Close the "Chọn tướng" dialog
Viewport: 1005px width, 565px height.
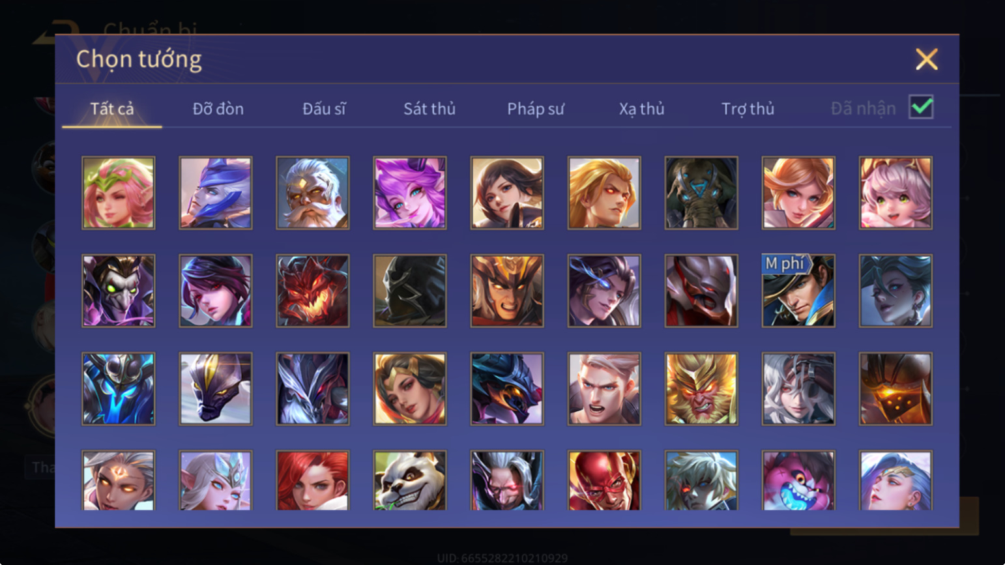(x=926, y=59)
